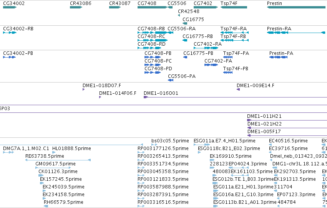Select EST EK169910.5prime
Viewport: 327px width, 208px height.
[212, 160]
